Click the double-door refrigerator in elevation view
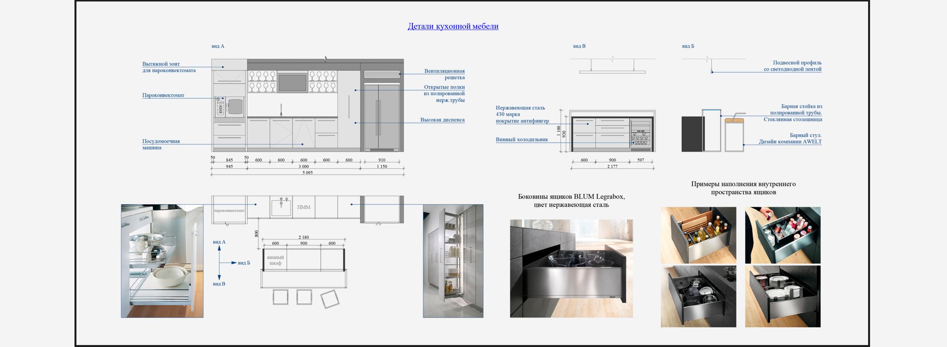Viewport: 947px width, 347px height. pyautogui.click(x=381, y=117)
